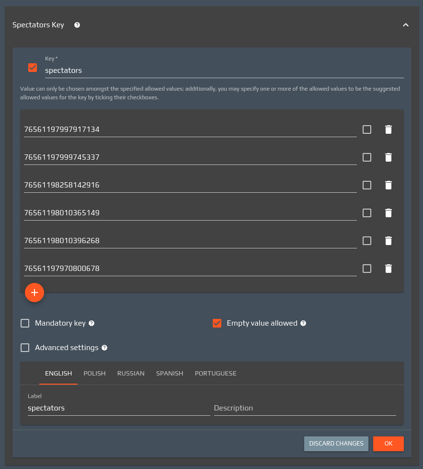Open the Portuguese language tab
This screenshot has height=469, width=423.
216,374
